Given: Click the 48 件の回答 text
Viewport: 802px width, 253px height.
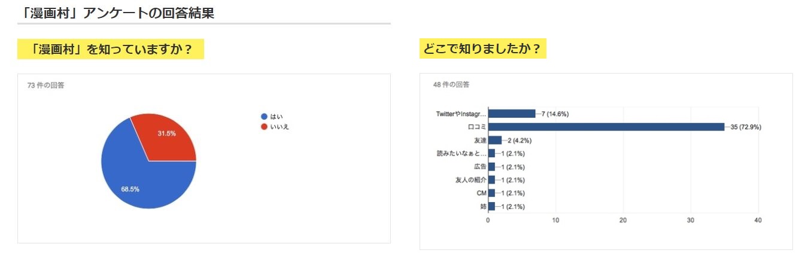Looking at the screenshot, I should coord(451,85).
